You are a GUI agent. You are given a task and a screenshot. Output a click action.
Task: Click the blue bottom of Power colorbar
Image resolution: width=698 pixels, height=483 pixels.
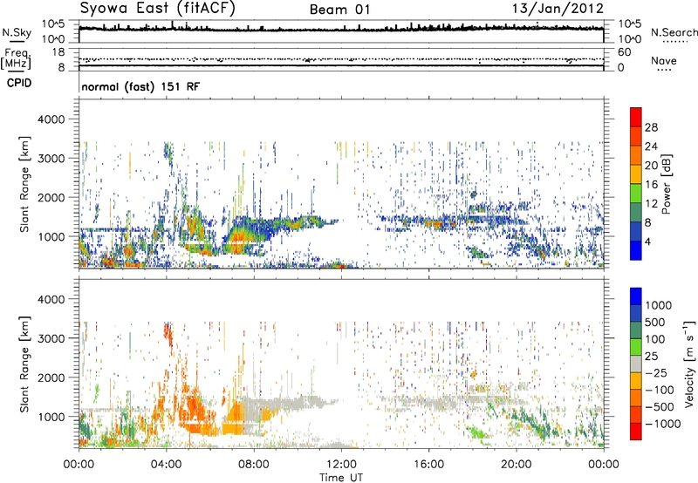pos(636,251)
